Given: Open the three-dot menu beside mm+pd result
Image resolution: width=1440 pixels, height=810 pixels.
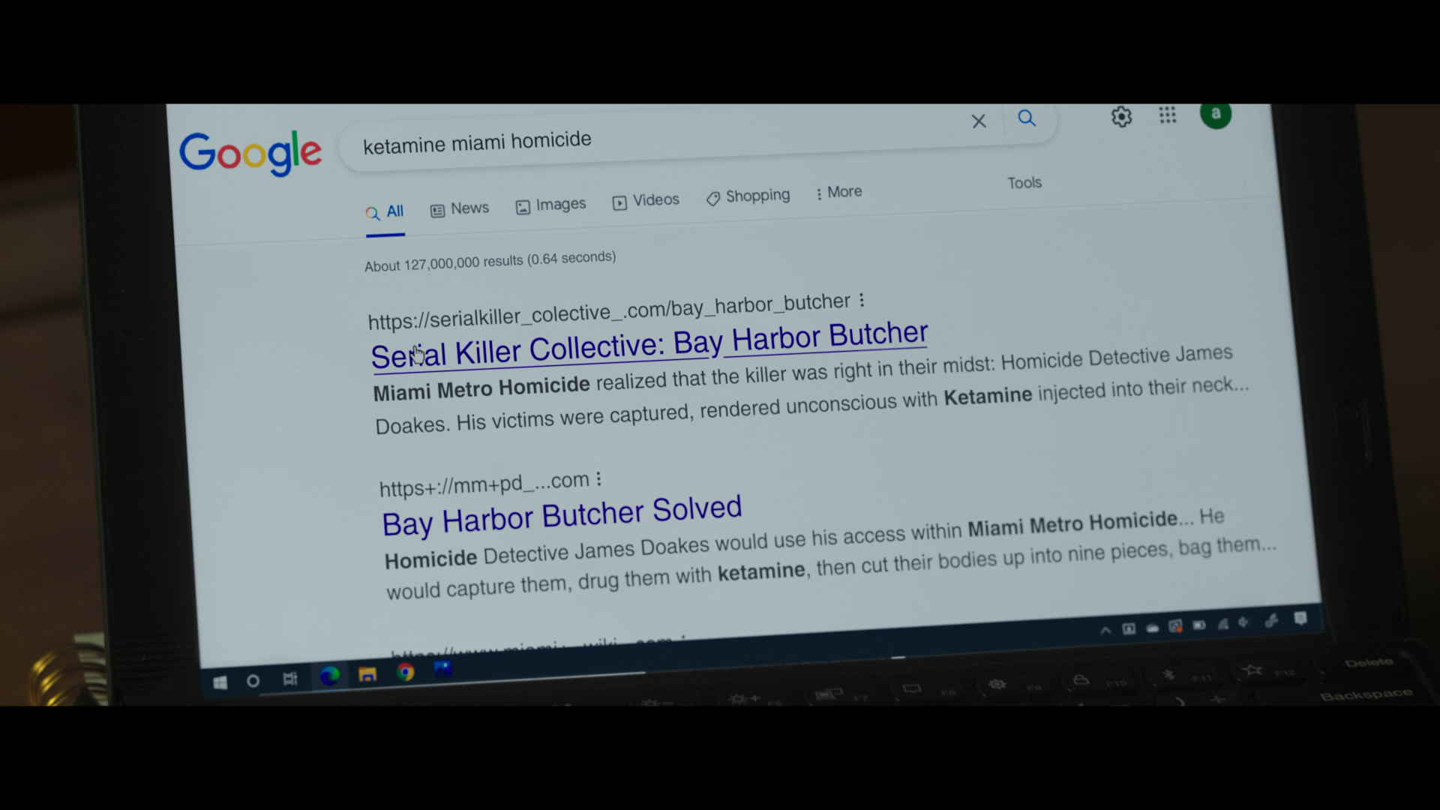Looking at the screenshot, I should pyautogui.click(x=598, y=478).
